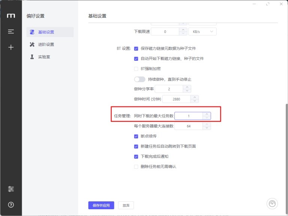Viewport: 288px width, 216px height.
Task: Switch to the 实验室 menu item
Action: (44, 57)
